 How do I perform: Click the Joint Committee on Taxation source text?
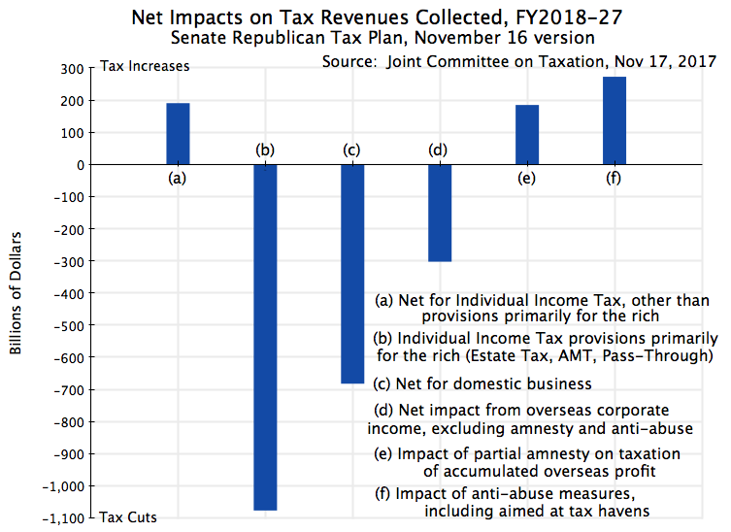coord(519,61)
